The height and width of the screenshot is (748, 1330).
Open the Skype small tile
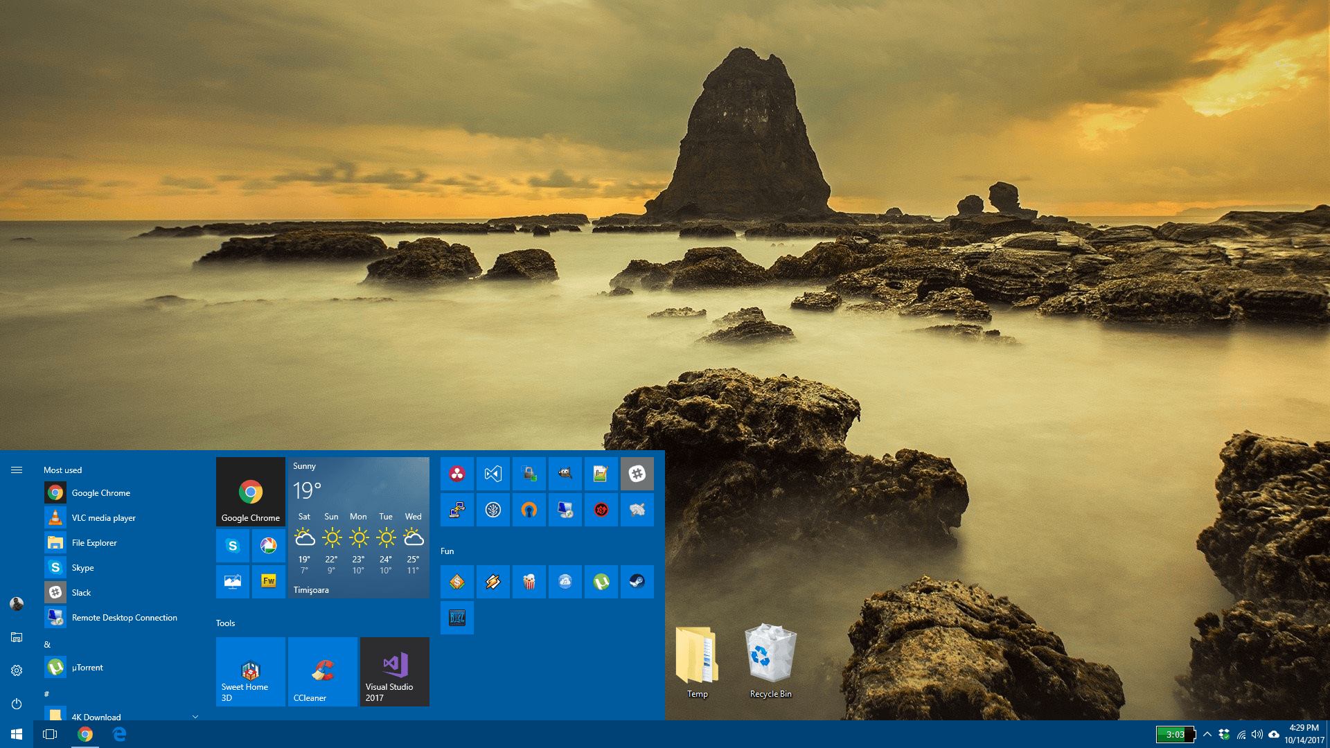(233, 546)
